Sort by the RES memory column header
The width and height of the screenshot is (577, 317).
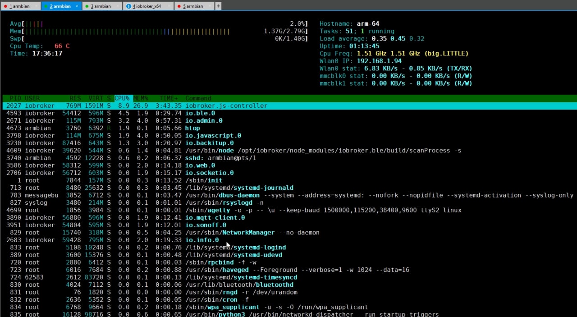(x=75, y=98)
